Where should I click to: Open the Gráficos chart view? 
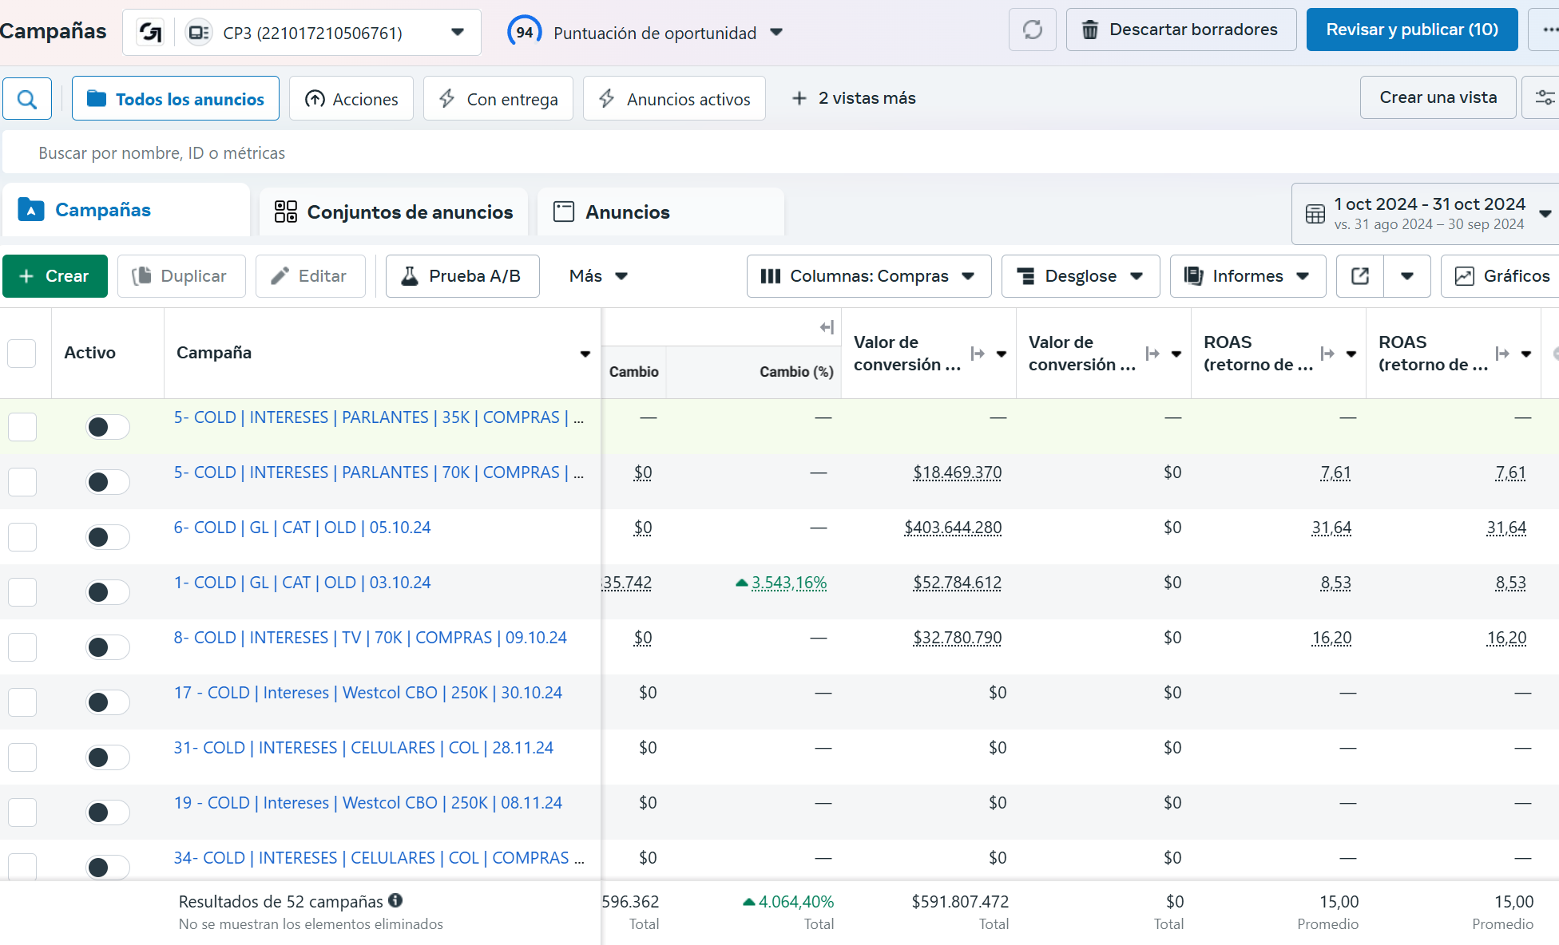coord(1502,276)
